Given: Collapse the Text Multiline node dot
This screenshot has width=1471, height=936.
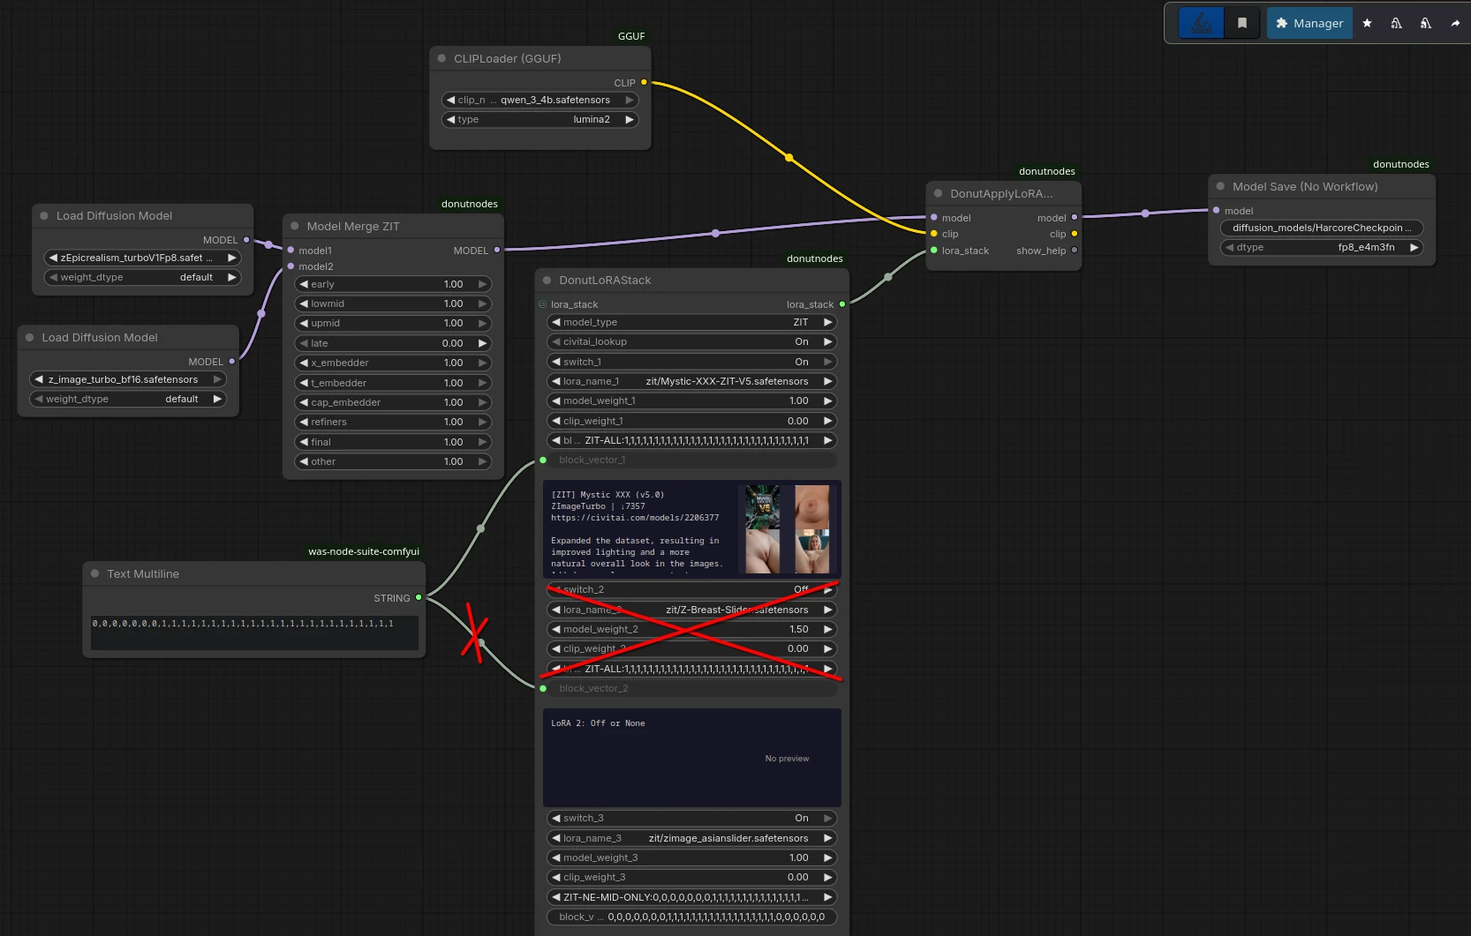Looking at the screenshot, I should click(x=94, y=573).
